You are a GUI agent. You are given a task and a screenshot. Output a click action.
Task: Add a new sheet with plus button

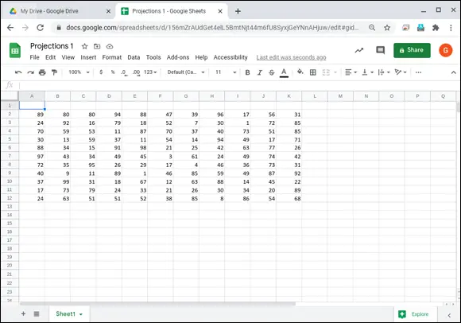tap(23, 314)
